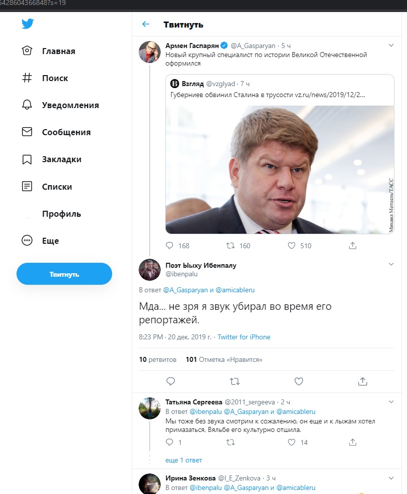Like the ibenpalu main tweet
The width and height of the screenshot is (407, 494).
(299, 381)
